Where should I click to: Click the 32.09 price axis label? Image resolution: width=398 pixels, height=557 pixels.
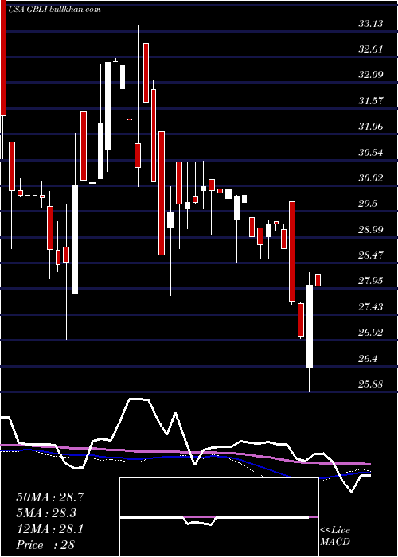pos(371,75)
